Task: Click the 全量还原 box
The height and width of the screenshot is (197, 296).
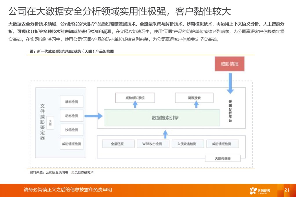Action: 118,144
